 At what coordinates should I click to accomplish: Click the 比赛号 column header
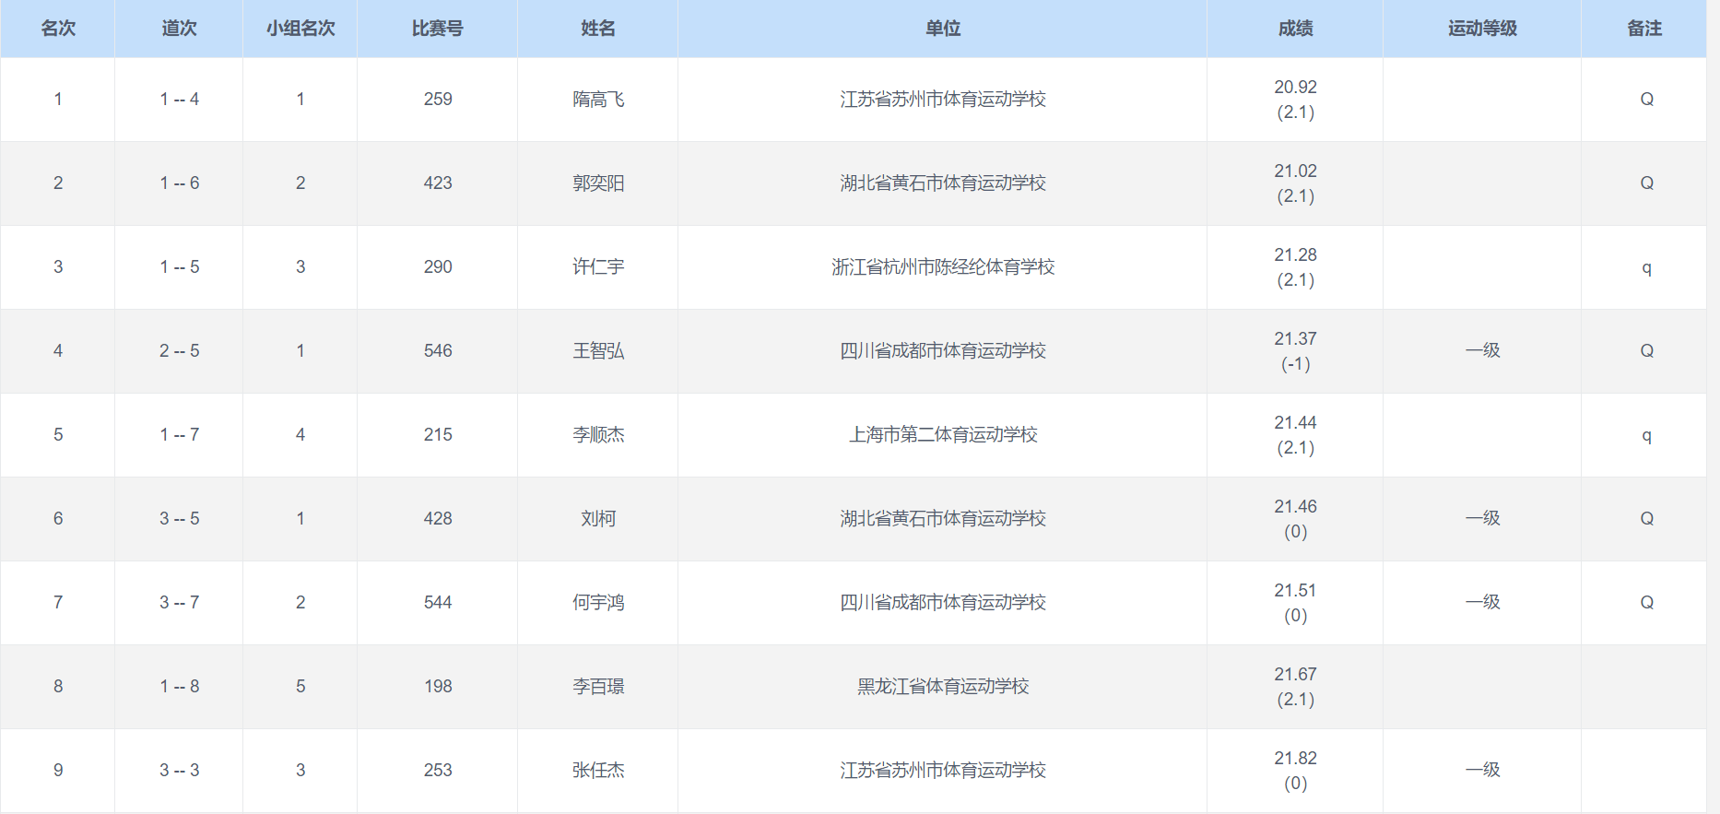click(438, 29)
